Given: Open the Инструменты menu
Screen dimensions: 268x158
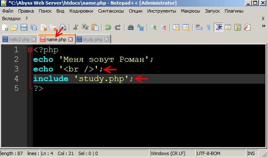Looking at the screenshot, I should (162, 11).
